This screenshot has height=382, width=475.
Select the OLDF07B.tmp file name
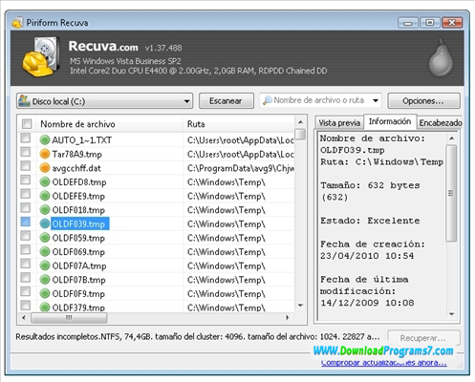click(78, 280)
